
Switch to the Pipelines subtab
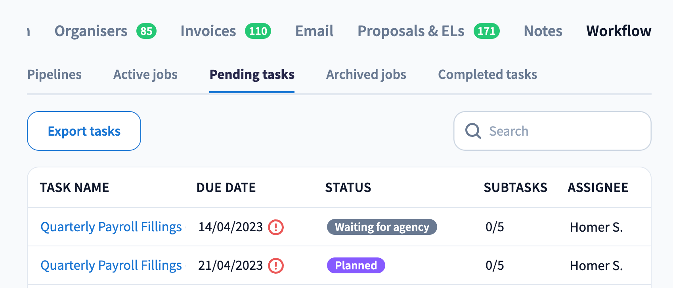pos(54,75)
